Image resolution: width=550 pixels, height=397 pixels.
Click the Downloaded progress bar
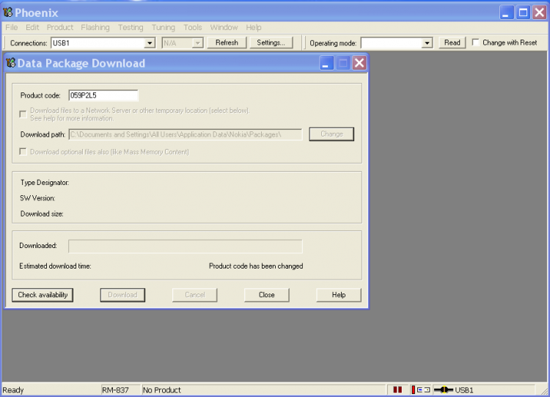(x=186, y=246)
